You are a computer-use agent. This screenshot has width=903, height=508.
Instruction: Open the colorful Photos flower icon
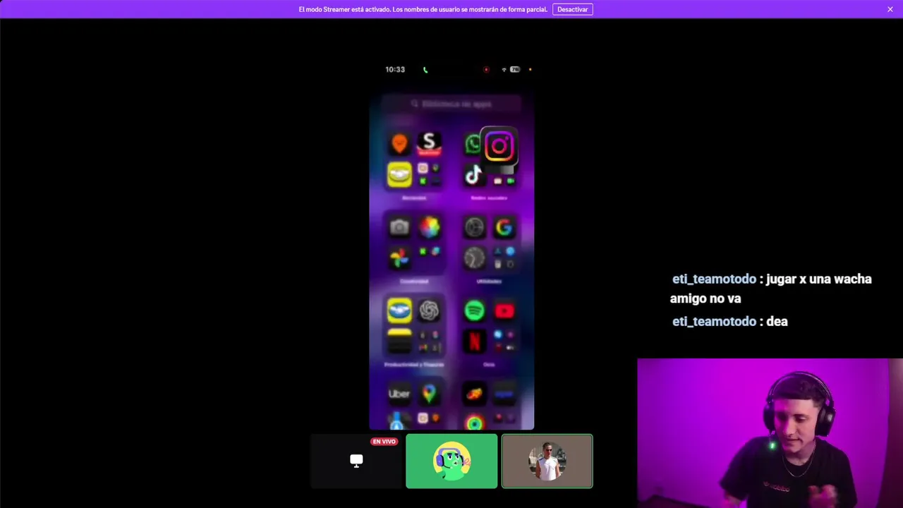429,227
